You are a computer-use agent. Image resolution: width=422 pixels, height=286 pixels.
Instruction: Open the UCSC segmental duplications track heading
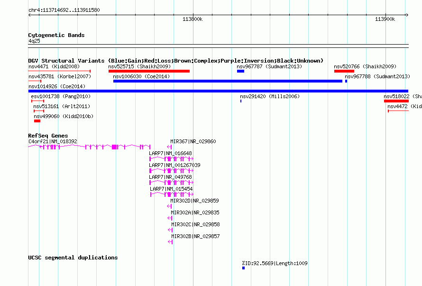[73, 258]
